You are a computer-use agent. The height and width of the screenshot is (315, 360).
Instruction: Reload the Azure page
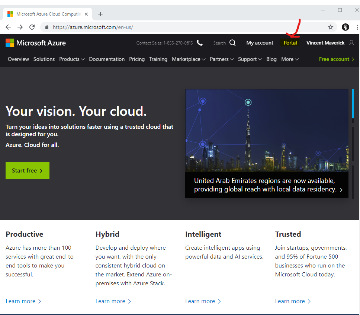coord(32,27)
